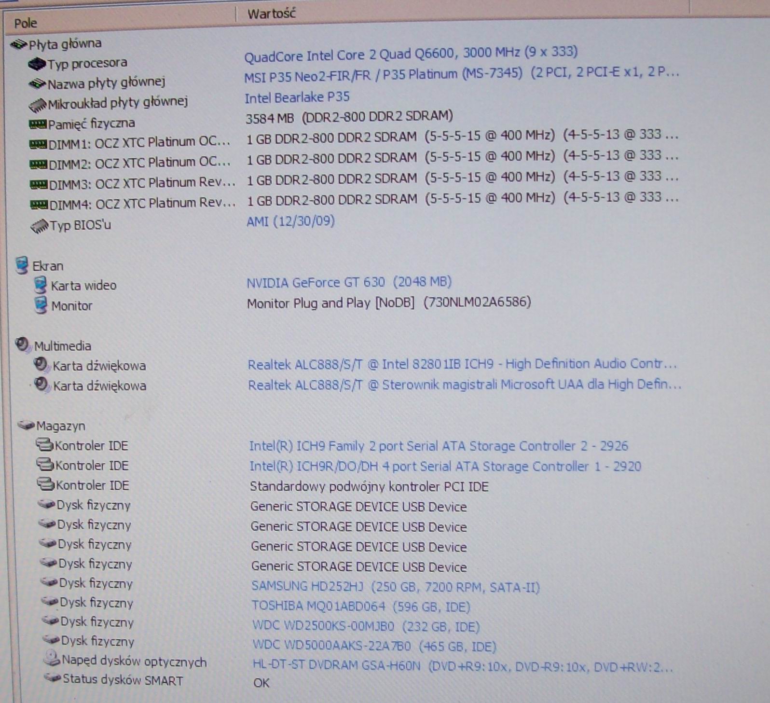Open the NVIDIA GeForce GT 630 link
Image resolution: width=770 pixels, height=703 pixels.
click(x=349, y=282)
